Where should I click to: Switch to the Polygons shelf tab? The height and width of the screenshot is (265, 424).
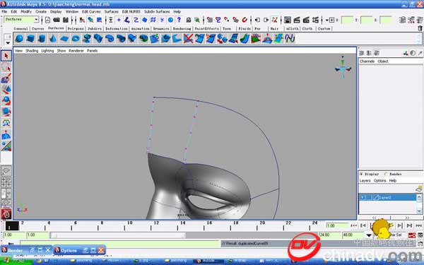(76, 28)
